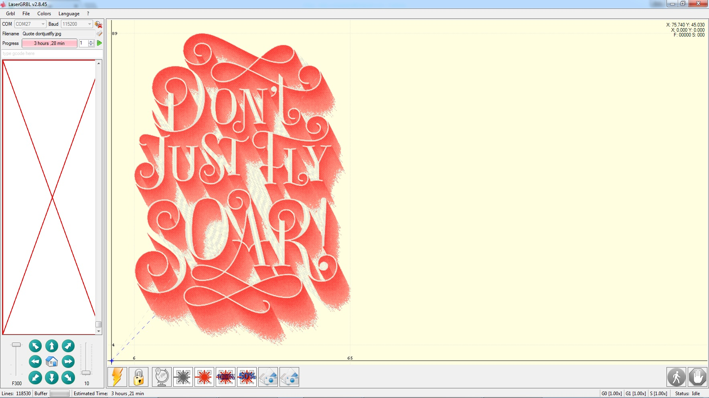Open the Grbl menu
This screenshot has height=398, width=709.
coord(10,14)
